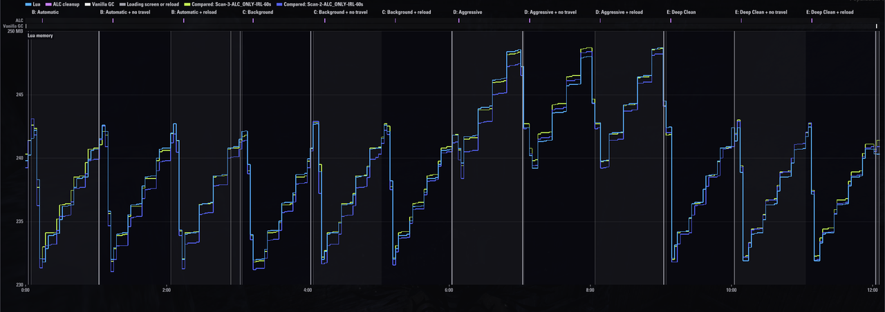Click ALC cleanup marker under 'B: Automatic + no travel'

pos(113,21)
